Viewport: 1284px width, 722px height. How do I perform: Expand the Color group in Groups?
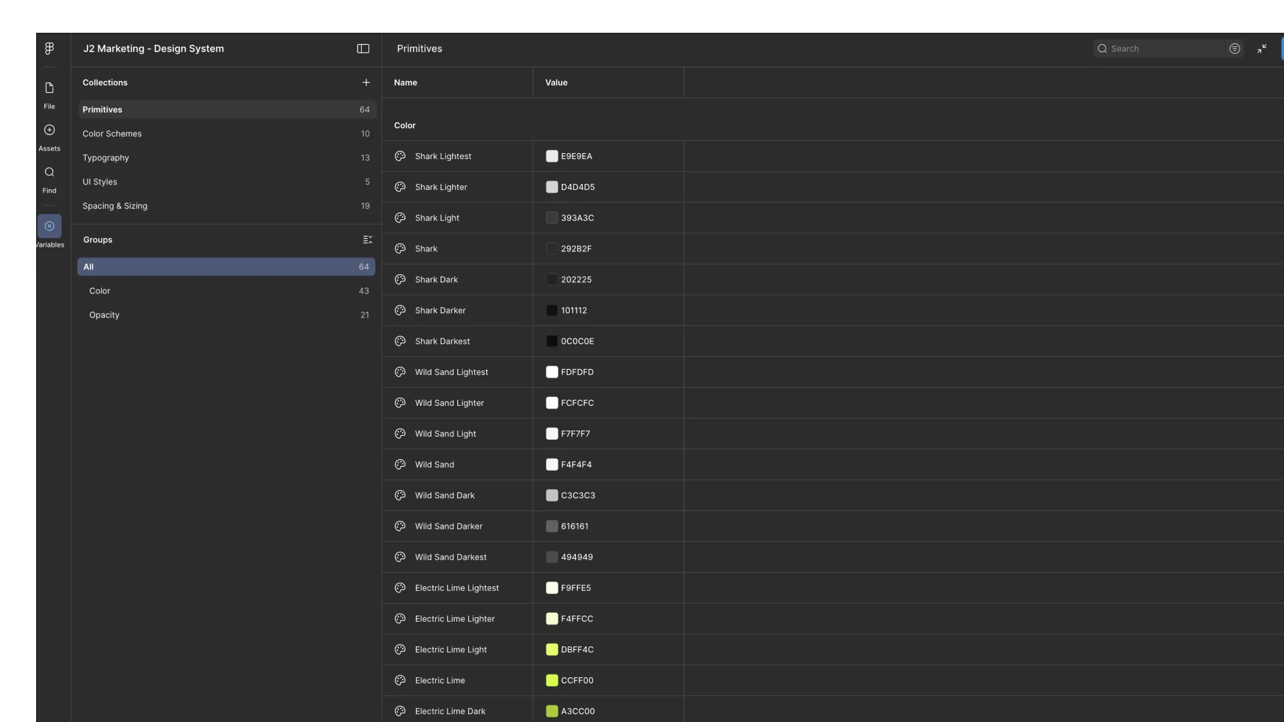pos(100,291)
